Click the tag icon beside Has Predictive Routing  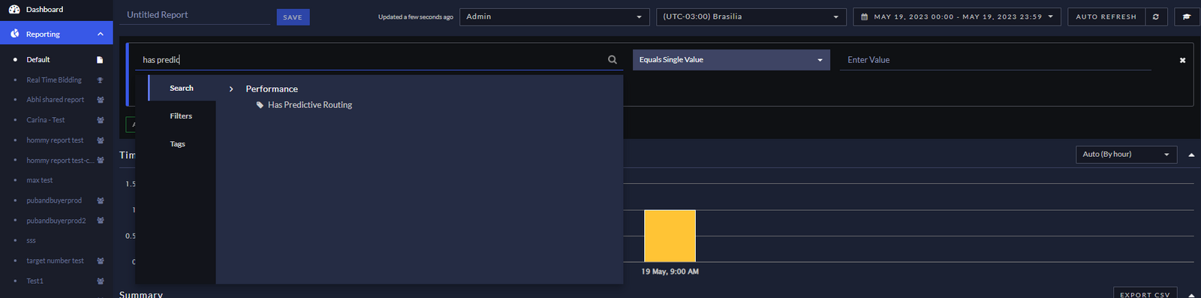260,105
